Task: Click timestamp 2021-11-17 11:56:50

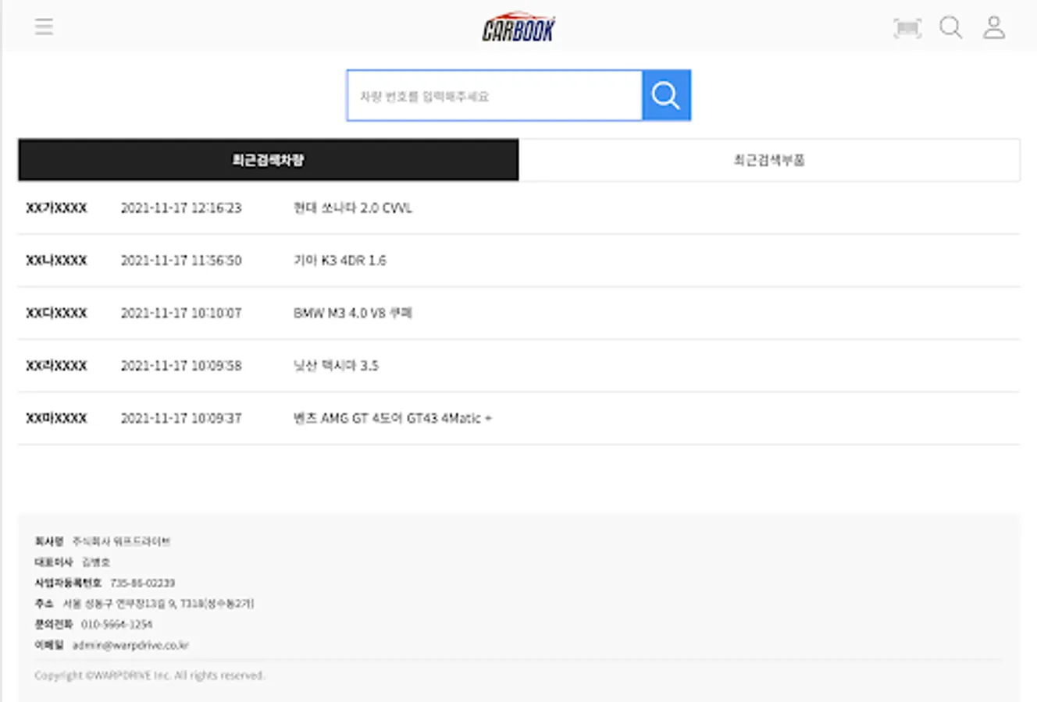Action: coord(181,261)
